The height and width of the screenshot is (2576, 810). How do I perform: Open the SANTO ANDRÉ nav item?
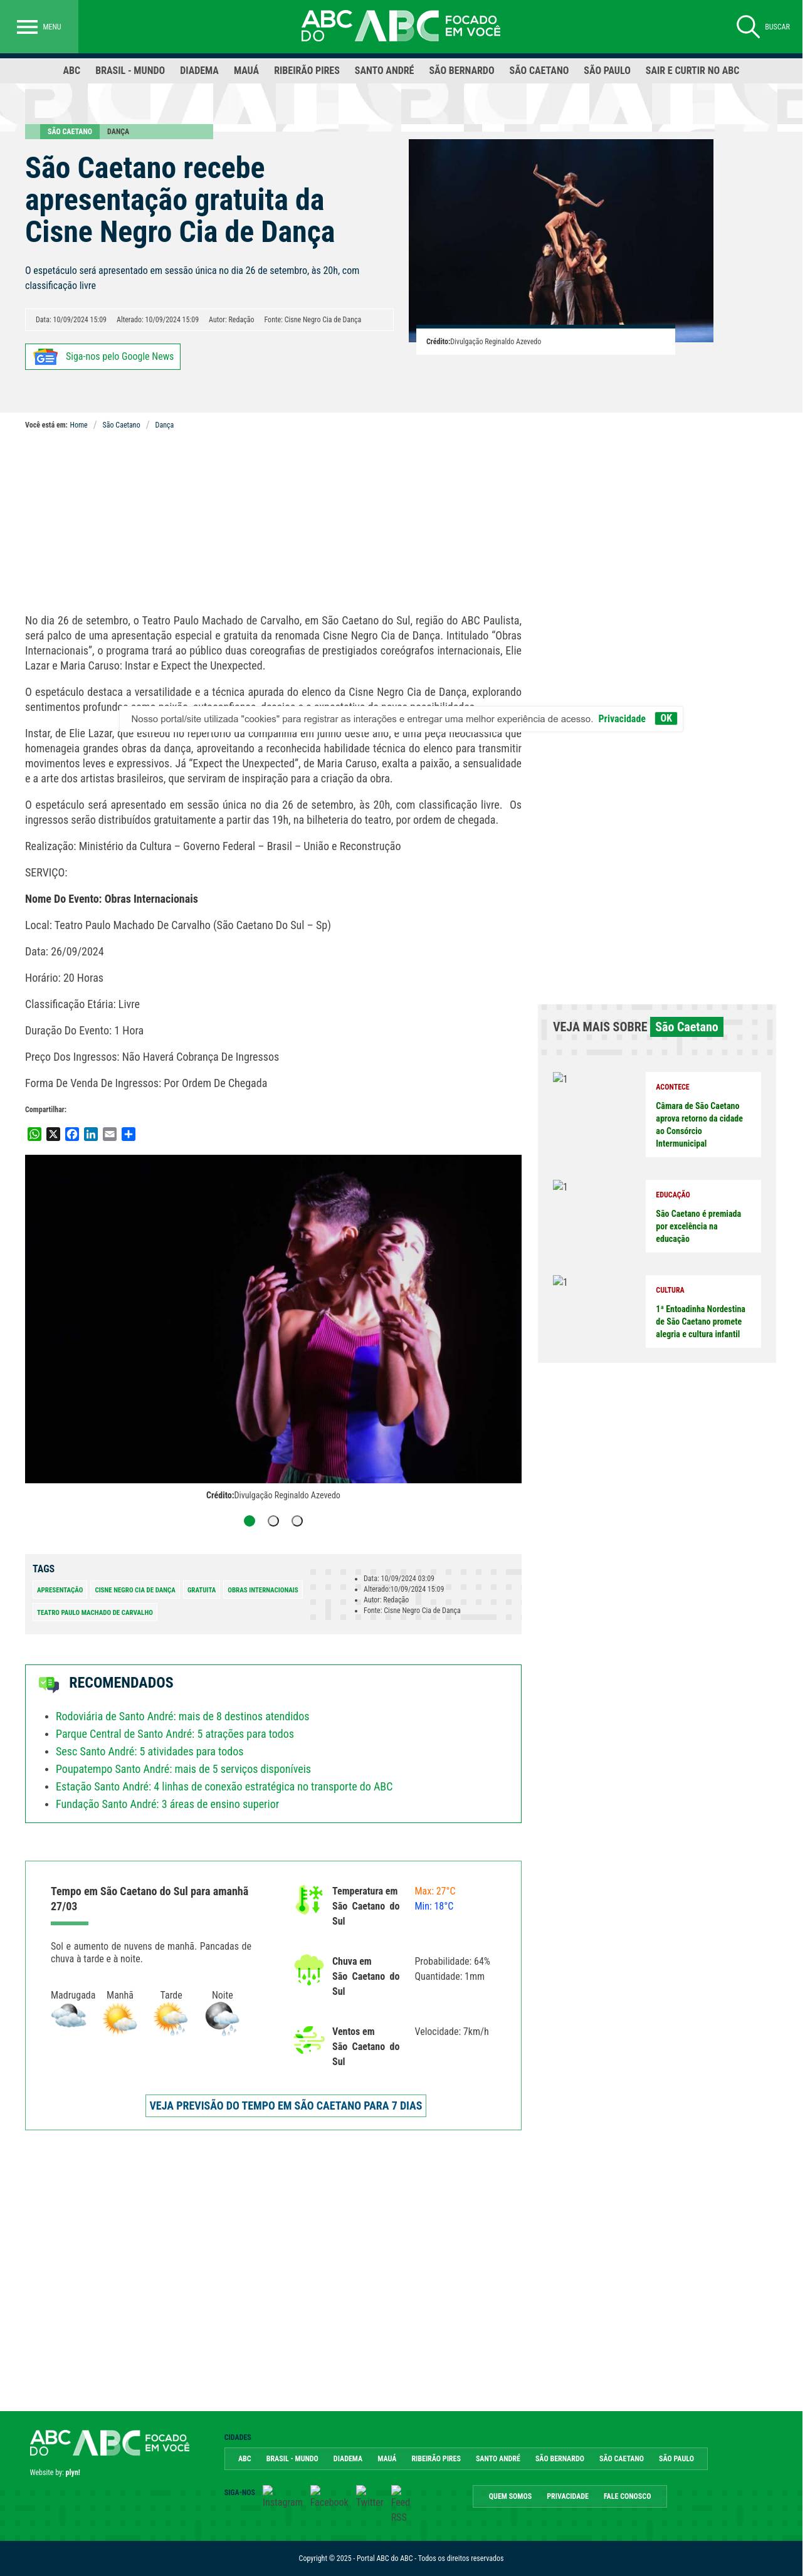[387, 71]
